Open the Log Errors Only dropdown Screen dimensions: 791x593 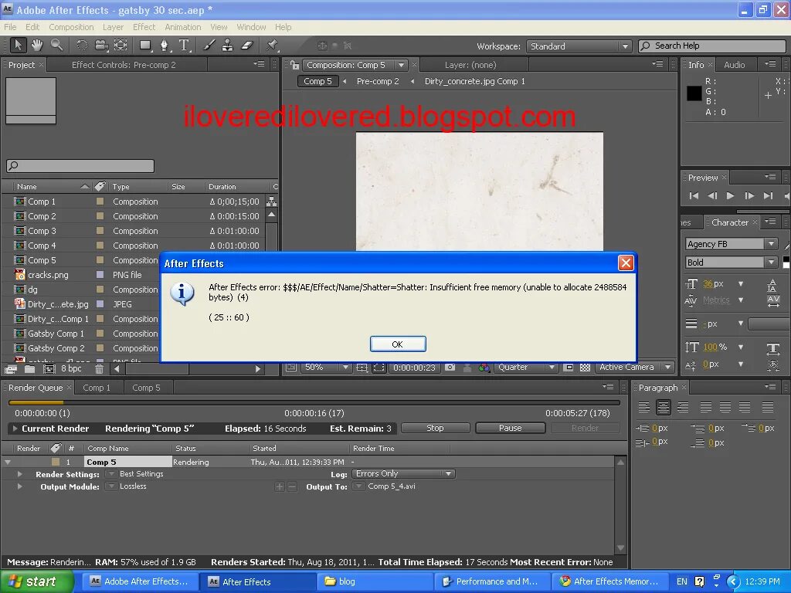point(403,474)
